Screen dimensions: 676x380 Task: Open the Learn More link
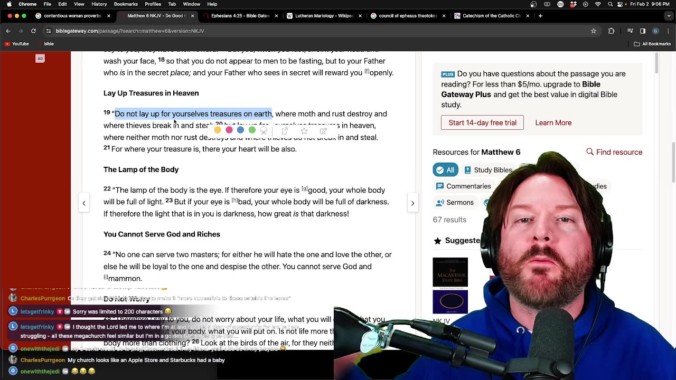tap(553, 122)
